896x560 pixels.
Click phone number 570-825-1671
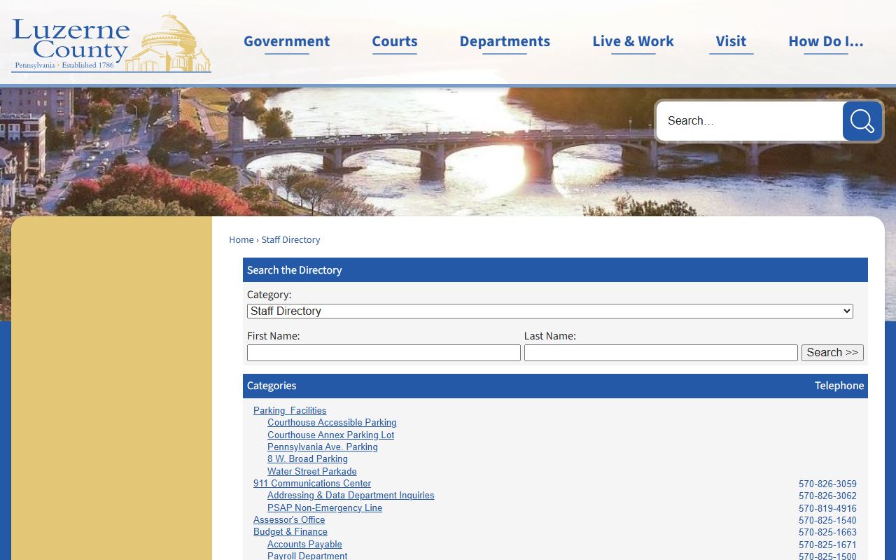(827, 545)
